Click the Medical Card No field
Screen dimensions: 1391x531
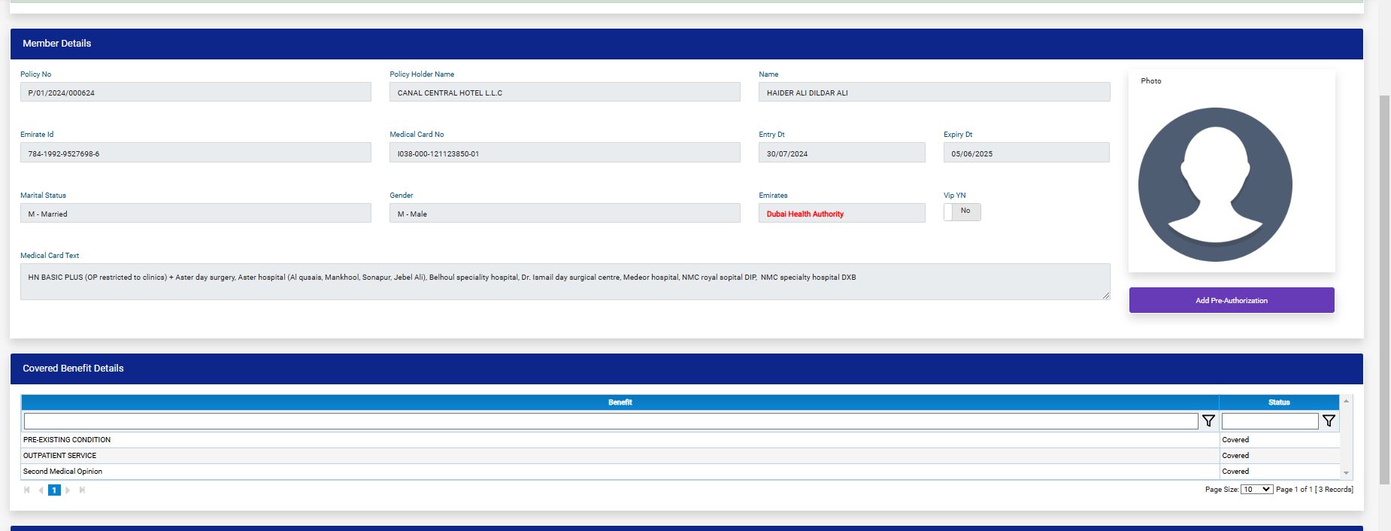click(565, 153)
